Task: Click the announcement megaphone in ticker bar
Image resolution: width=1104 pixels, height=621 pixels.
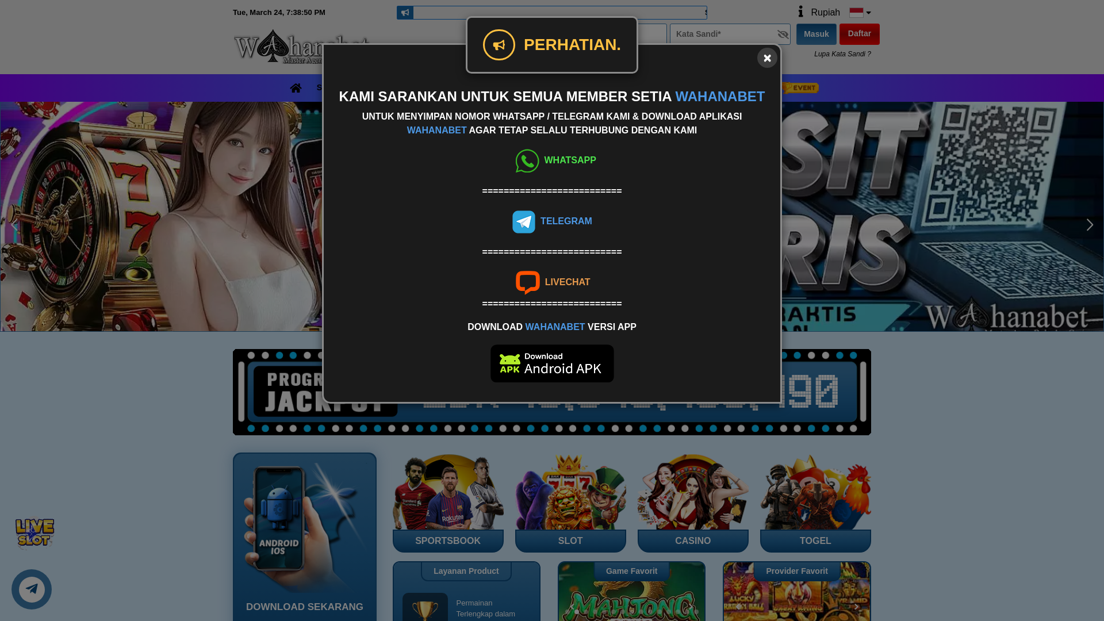Action: (405, 13)
